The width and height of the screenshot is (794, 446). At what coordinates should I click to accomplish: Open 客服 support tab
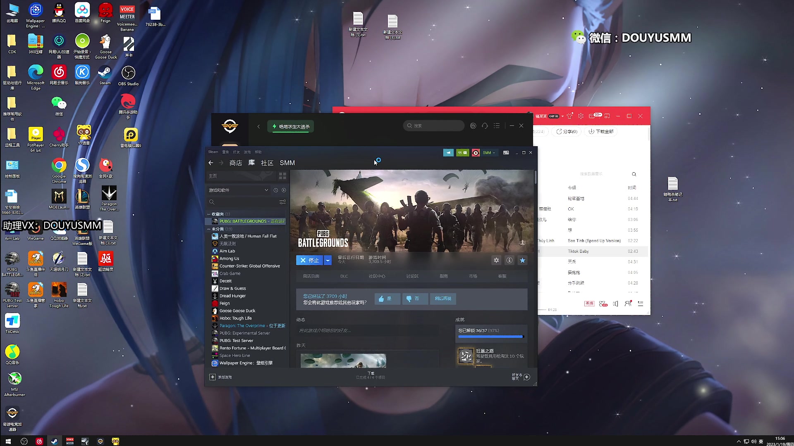pyautogui.click(x=502, y=276)
